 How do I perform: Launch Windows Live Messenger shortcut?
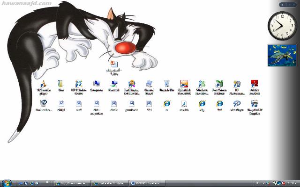(x=202, y=87)
